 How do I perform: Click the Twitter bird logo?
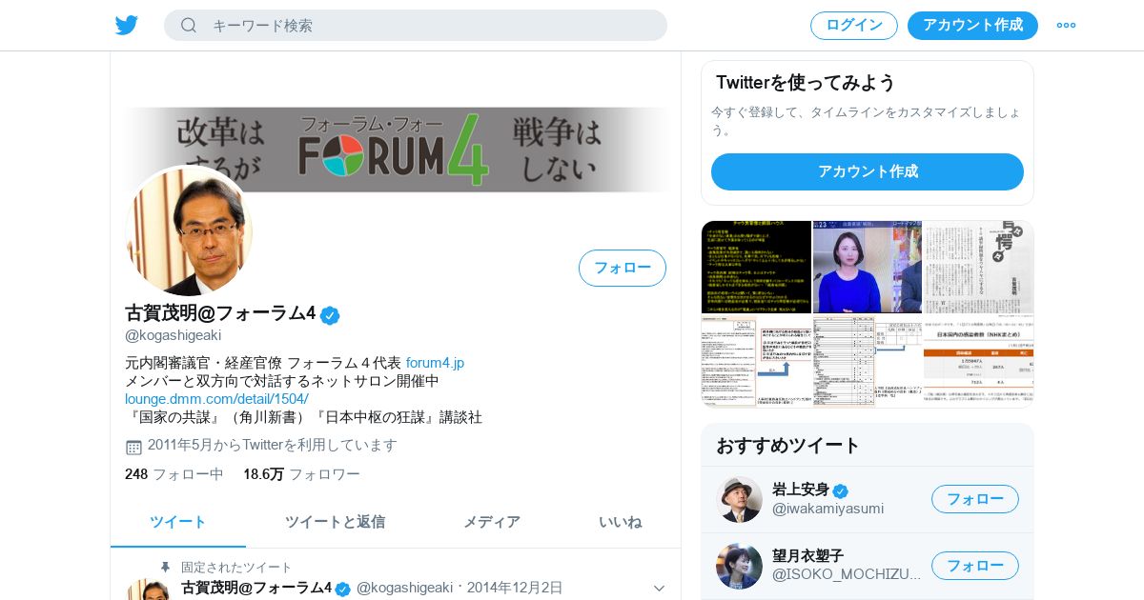(x=127, y=26)
